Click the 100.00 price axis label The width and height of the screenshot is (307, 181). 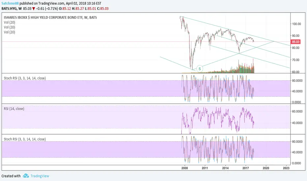tap(296, 24)
